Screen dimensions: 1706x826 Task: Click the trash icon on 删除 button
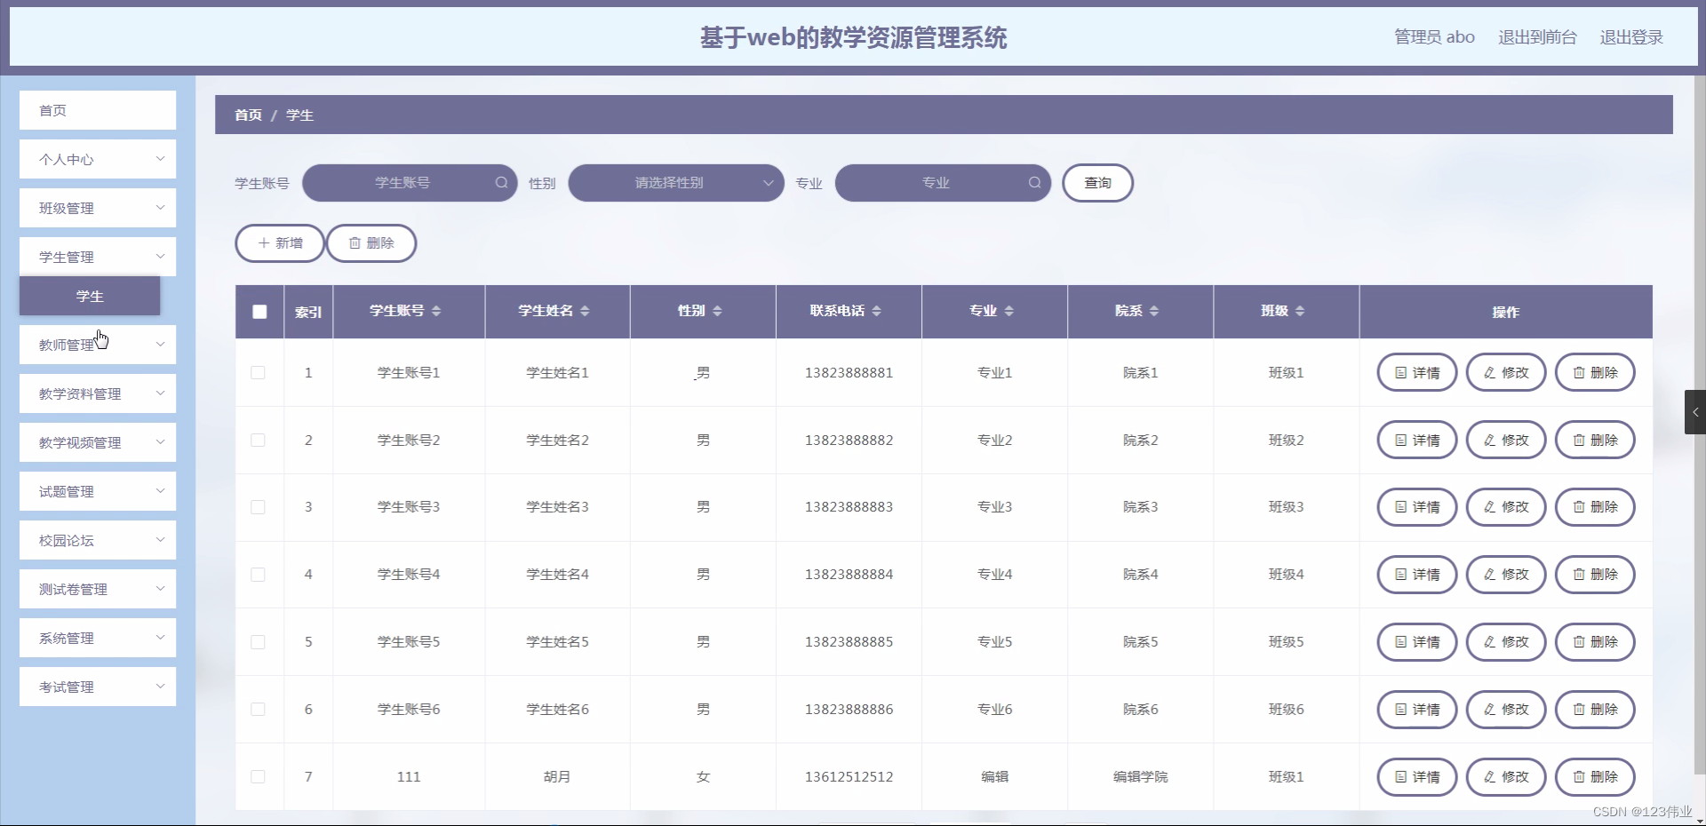tap(355, 243)
